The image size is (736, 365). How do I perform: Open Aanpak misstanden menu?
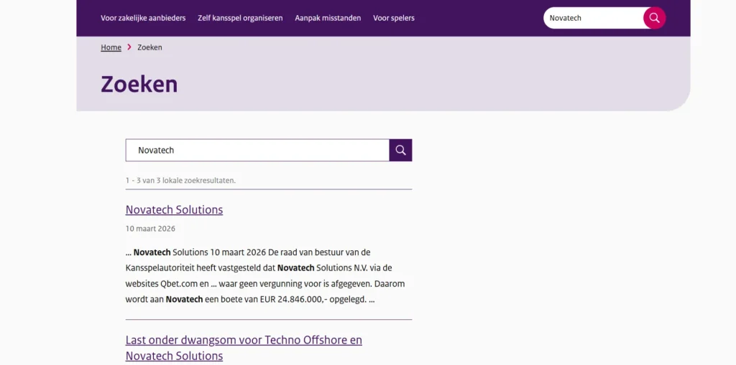pos(328,18)
